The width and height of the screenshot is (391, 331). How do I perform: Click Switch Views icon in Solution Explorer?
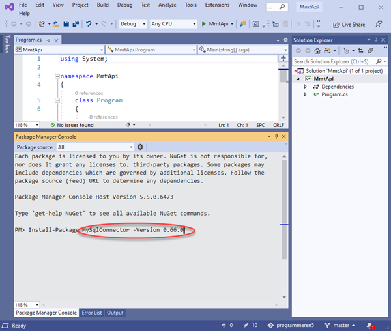(327, 51)
